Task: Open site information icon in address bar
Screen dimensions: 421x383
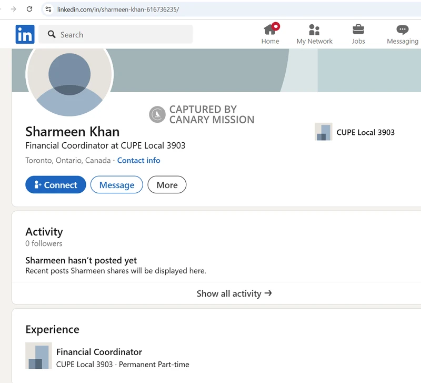Action: tap(48, 9)
